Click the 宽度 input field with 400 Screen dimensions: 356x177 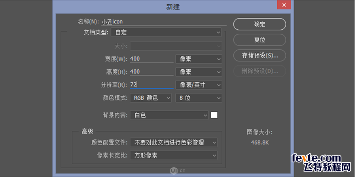151,59
